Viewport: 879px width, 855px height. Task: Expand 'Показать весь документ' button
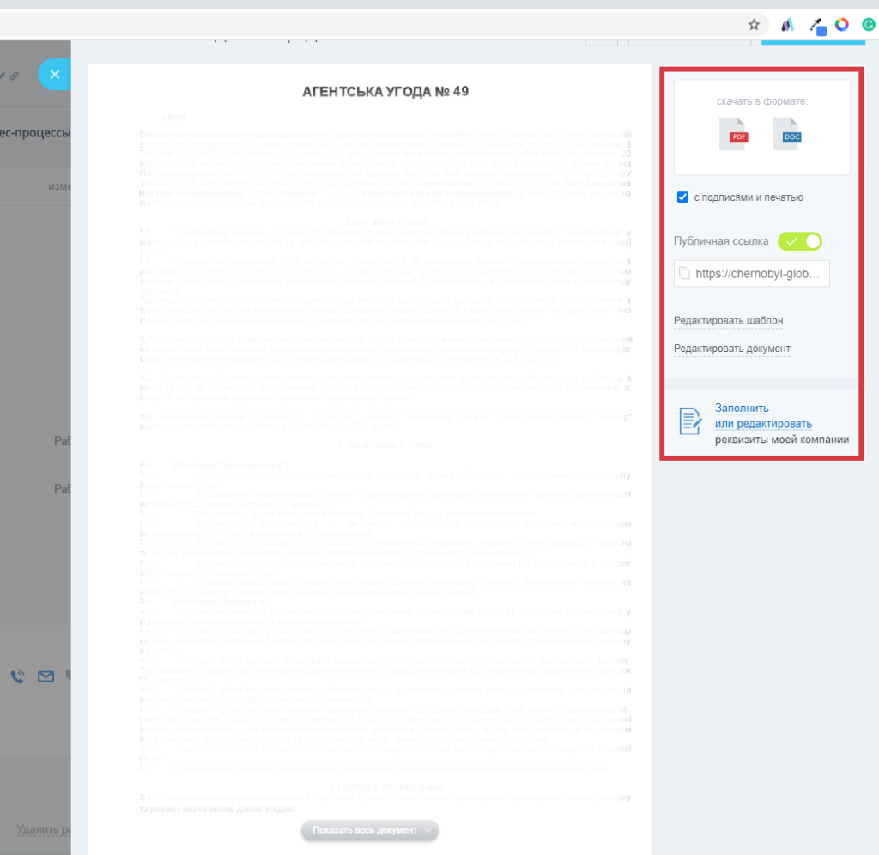pyautogui.click(x=370, y=830)
